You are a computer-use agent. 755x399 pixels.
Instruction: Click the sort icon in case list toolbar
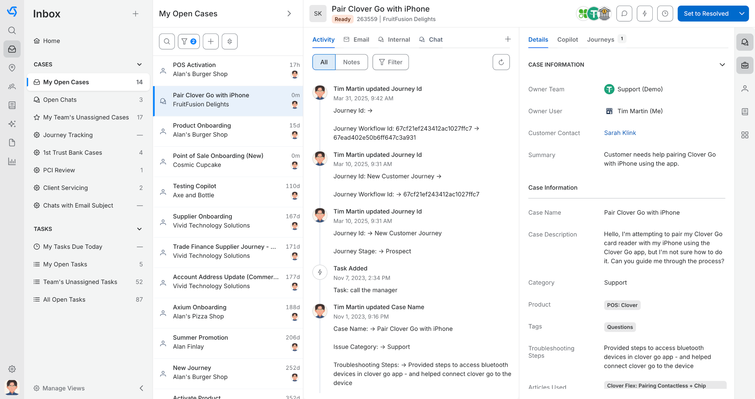click(229, 41)
